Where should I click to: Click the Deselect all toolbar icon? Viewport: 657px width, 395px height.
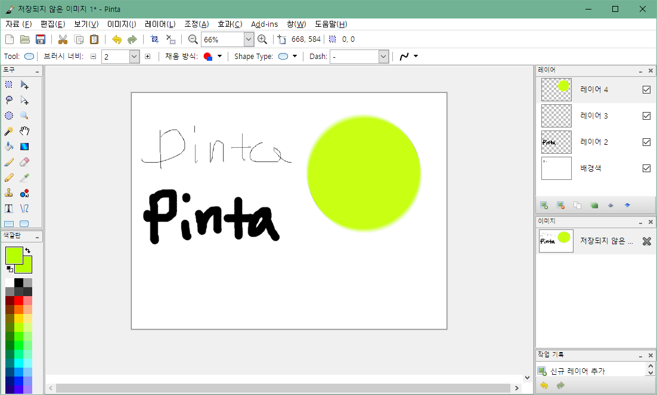click(171, 39)
